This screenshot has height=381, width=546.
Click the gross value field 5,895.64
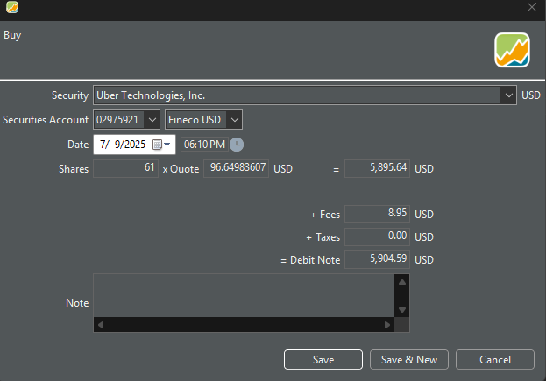point(377,169)
